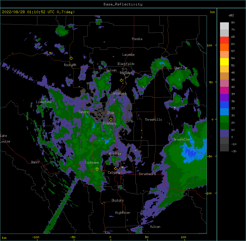Select the ThreeHills label
This screenshot has height=241, width=246.
(x=153, y=120)
